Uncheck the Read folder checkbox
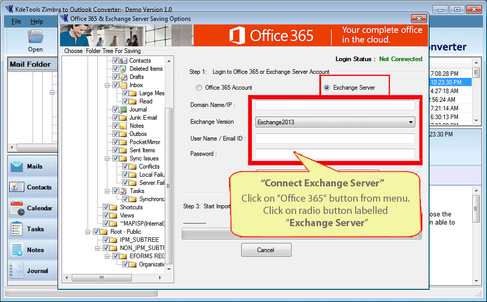 pos(125,101)
